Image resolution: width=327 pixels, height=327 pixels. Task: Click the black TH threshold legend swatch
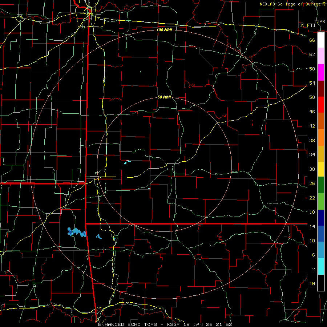321,283
